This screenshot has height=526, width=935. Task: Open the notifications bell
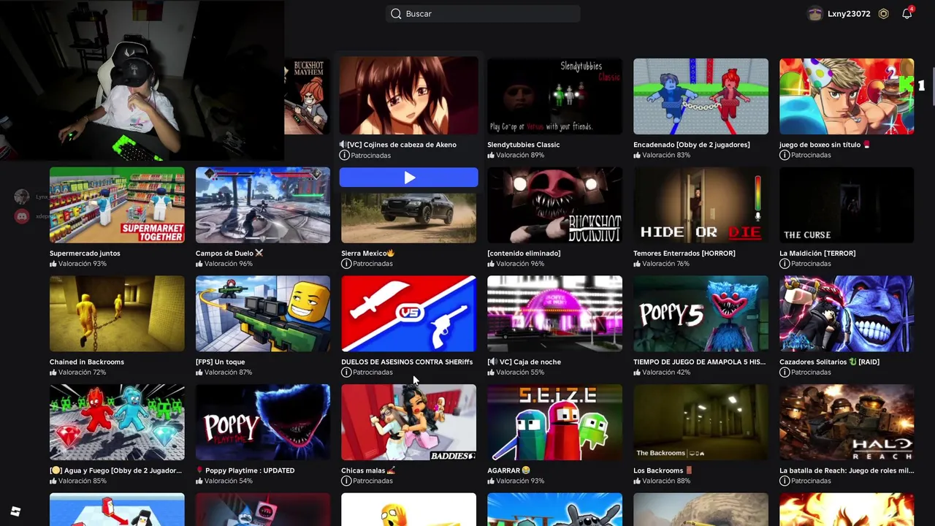[x=907, y=14]
